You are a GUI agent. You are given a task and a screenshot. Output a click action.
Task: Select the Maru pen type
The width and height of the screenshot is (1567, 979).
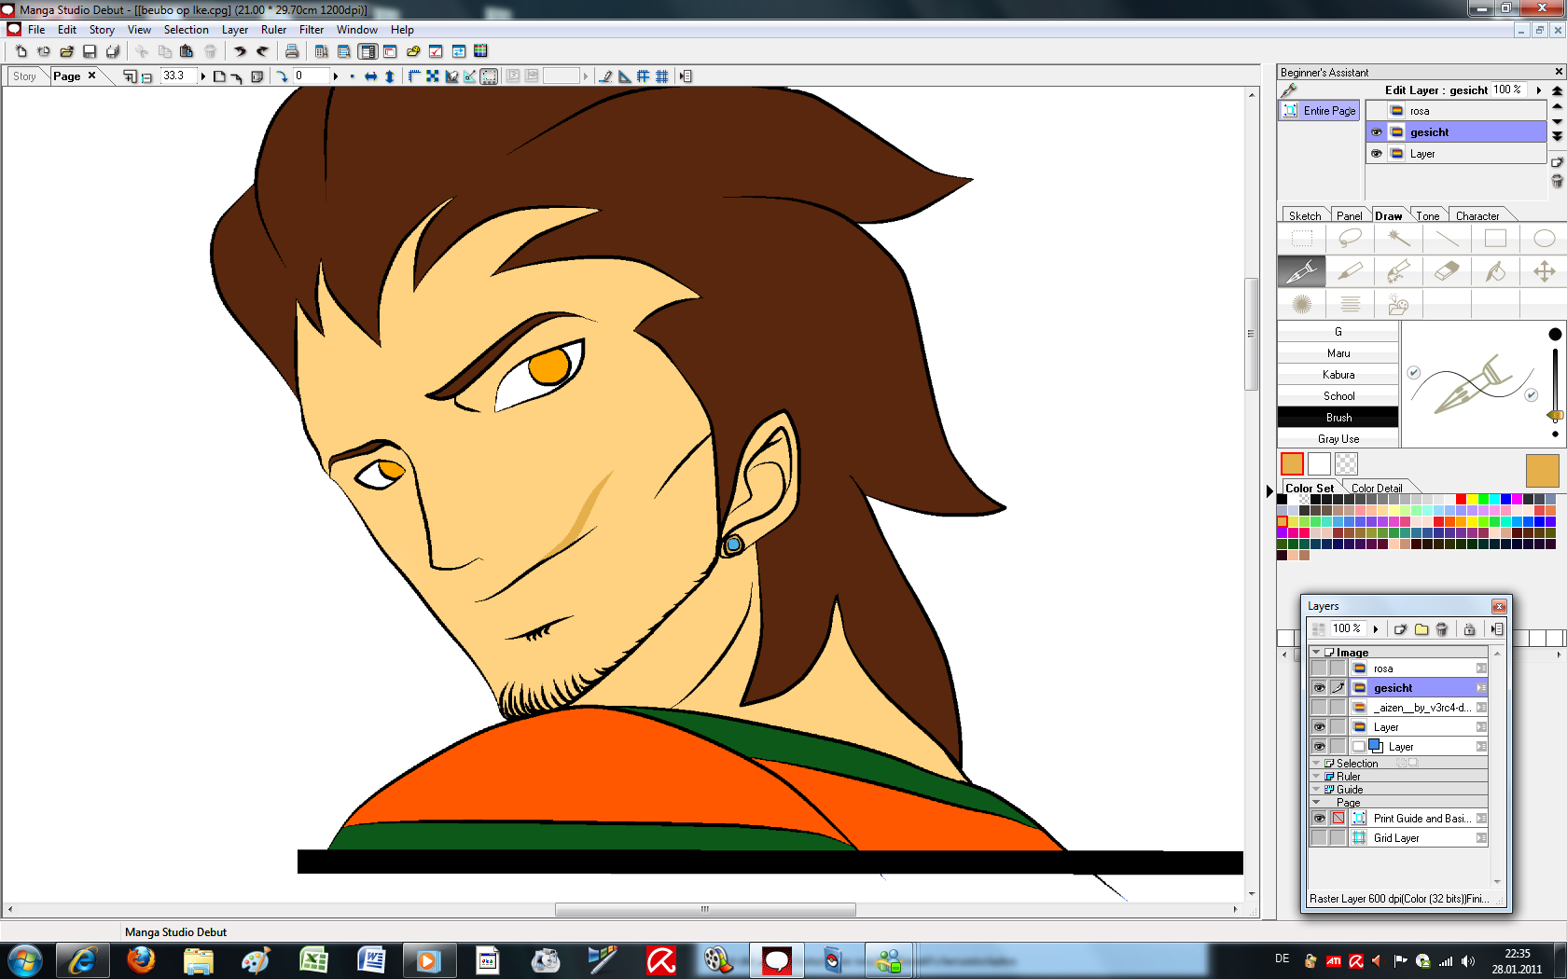[x=1338, y=353]
